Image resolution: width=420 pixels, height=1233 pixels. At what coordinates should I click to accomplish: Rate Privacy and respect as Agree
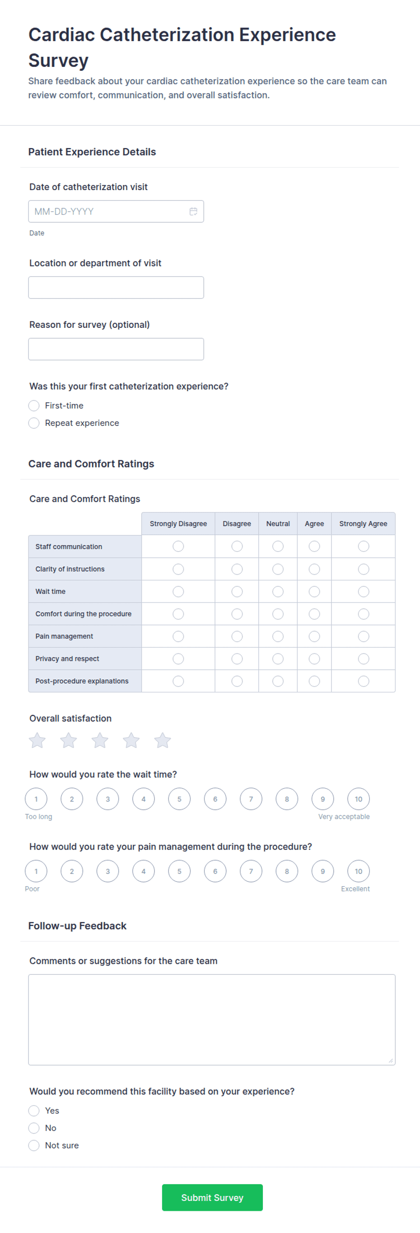coord(314,659)
